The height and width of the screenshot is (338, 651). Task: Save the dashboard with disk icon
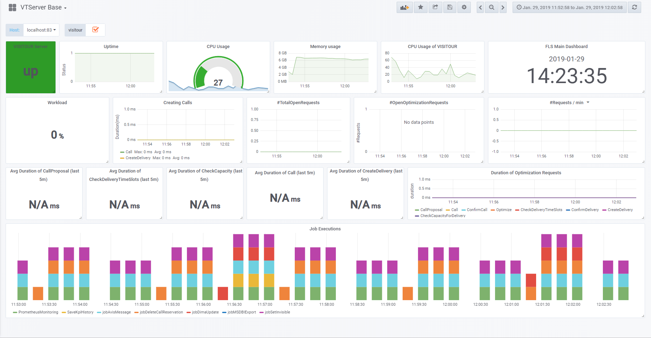(x=450, y=7)
